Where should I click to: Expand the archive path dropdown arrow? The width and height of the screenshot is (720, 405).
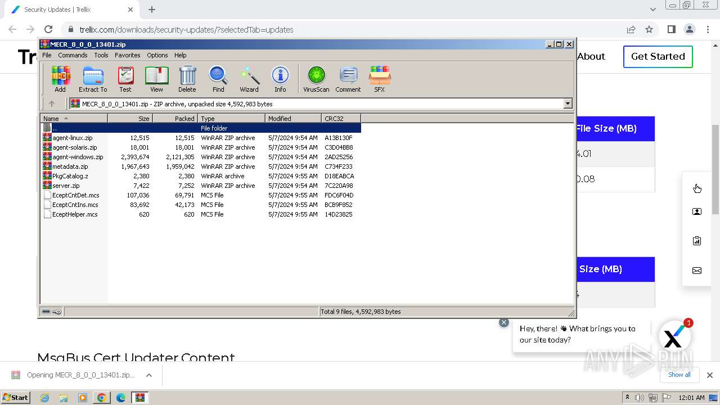point(568,103)
